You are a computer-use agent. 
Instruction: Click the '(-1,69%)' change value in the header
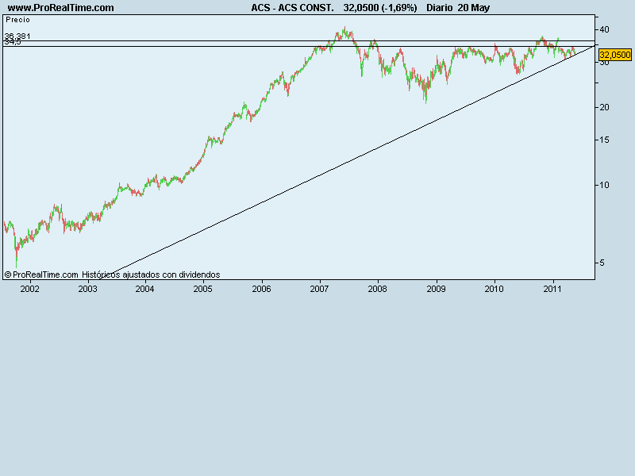[x=399, y=8]
